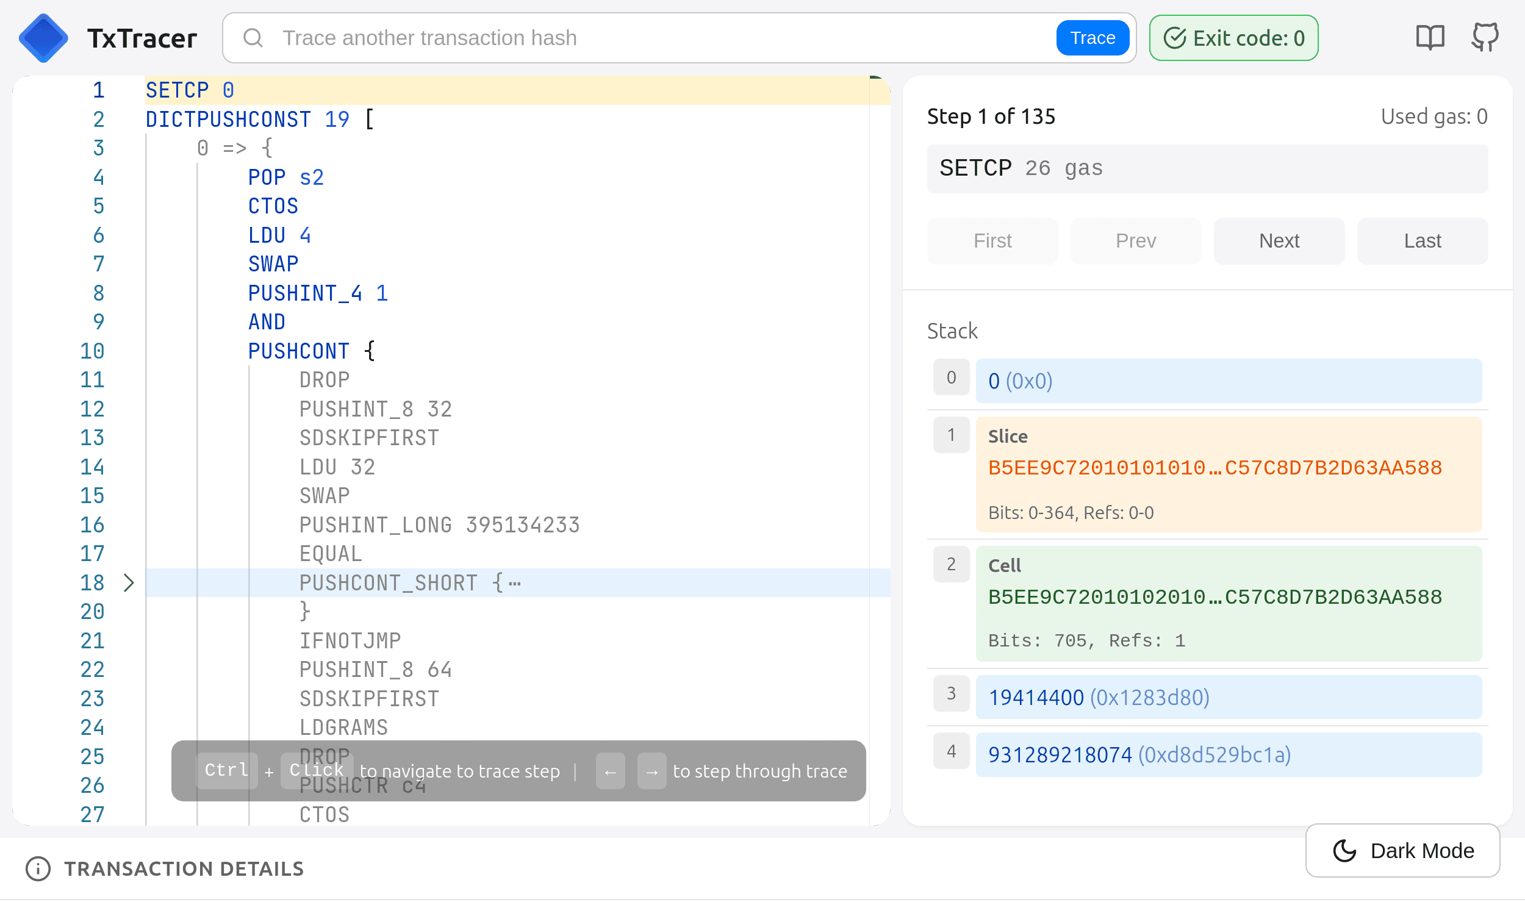Image resolution: width=1525 pixels, height=902 pixels.
Task: Click LDU 32 instruction
Action: point(337,467)
